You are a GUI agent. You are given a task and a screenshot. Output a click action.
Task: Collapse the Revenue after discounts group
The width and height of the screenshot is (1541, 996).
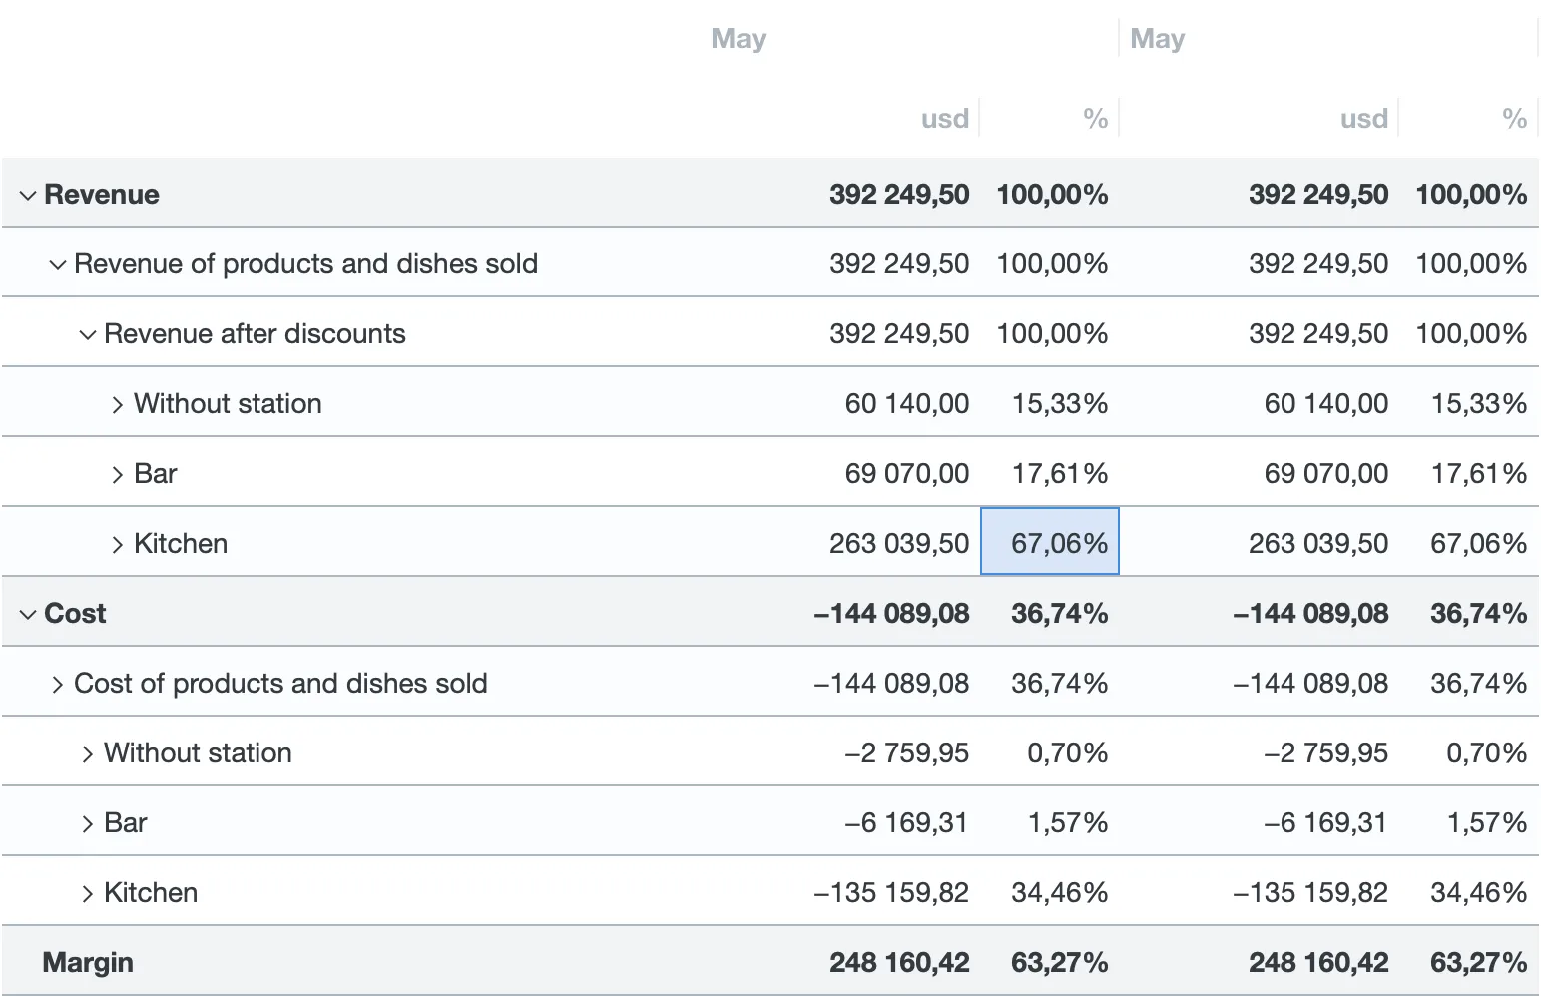(88, 334)
